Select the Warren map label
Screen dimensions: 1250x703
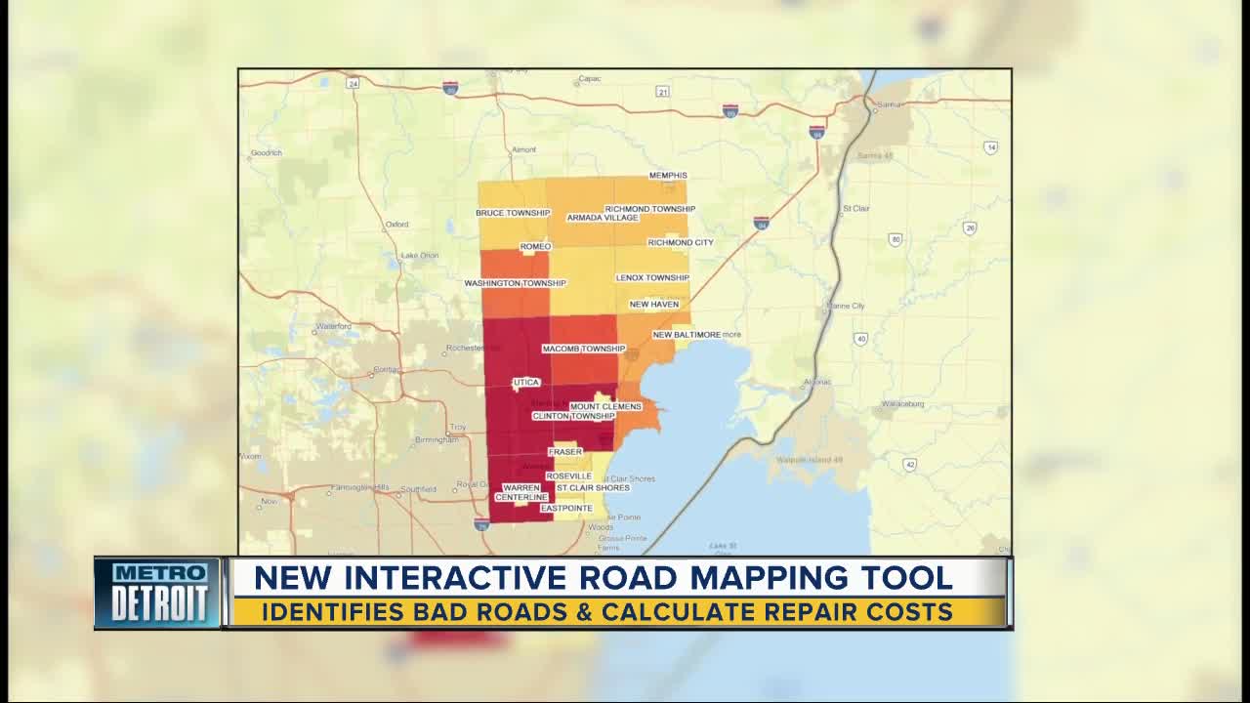521,488
